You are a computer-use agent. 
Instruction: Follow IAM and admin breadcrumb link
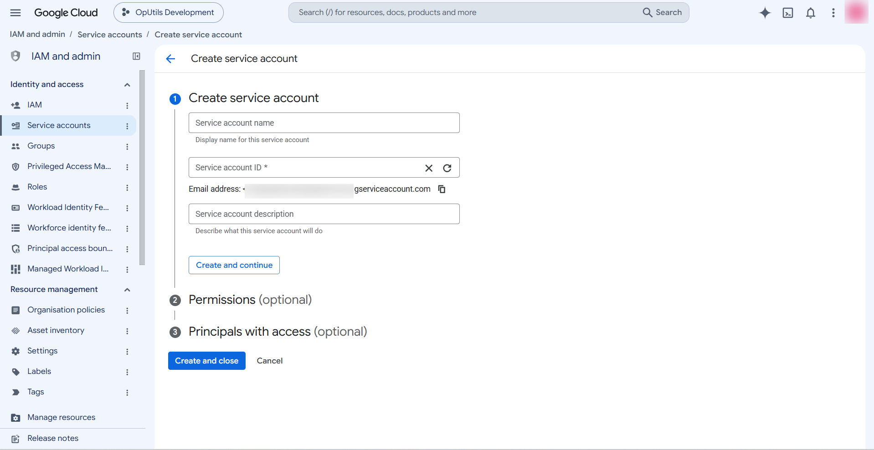click(37, 35)
